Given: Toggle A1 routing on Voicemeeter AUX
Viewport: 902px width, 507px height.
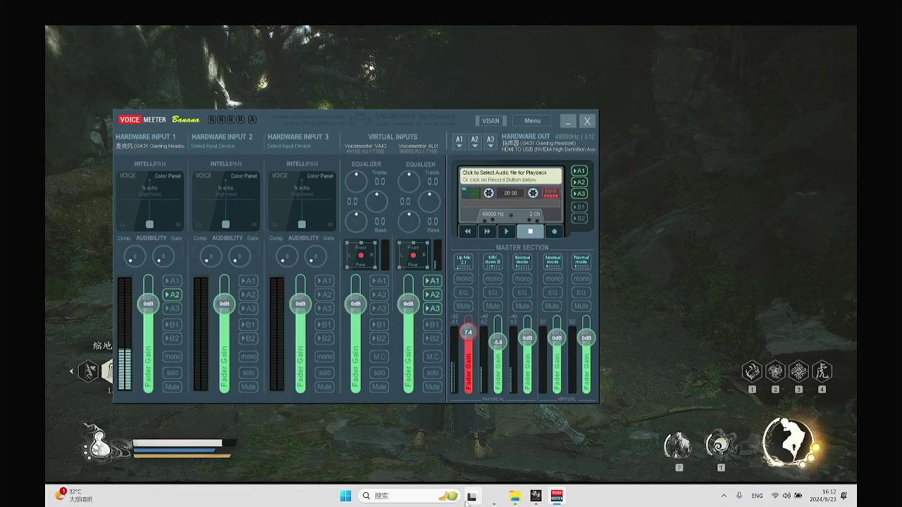Looking at the screenshot, I should click(x=432, y=281).
